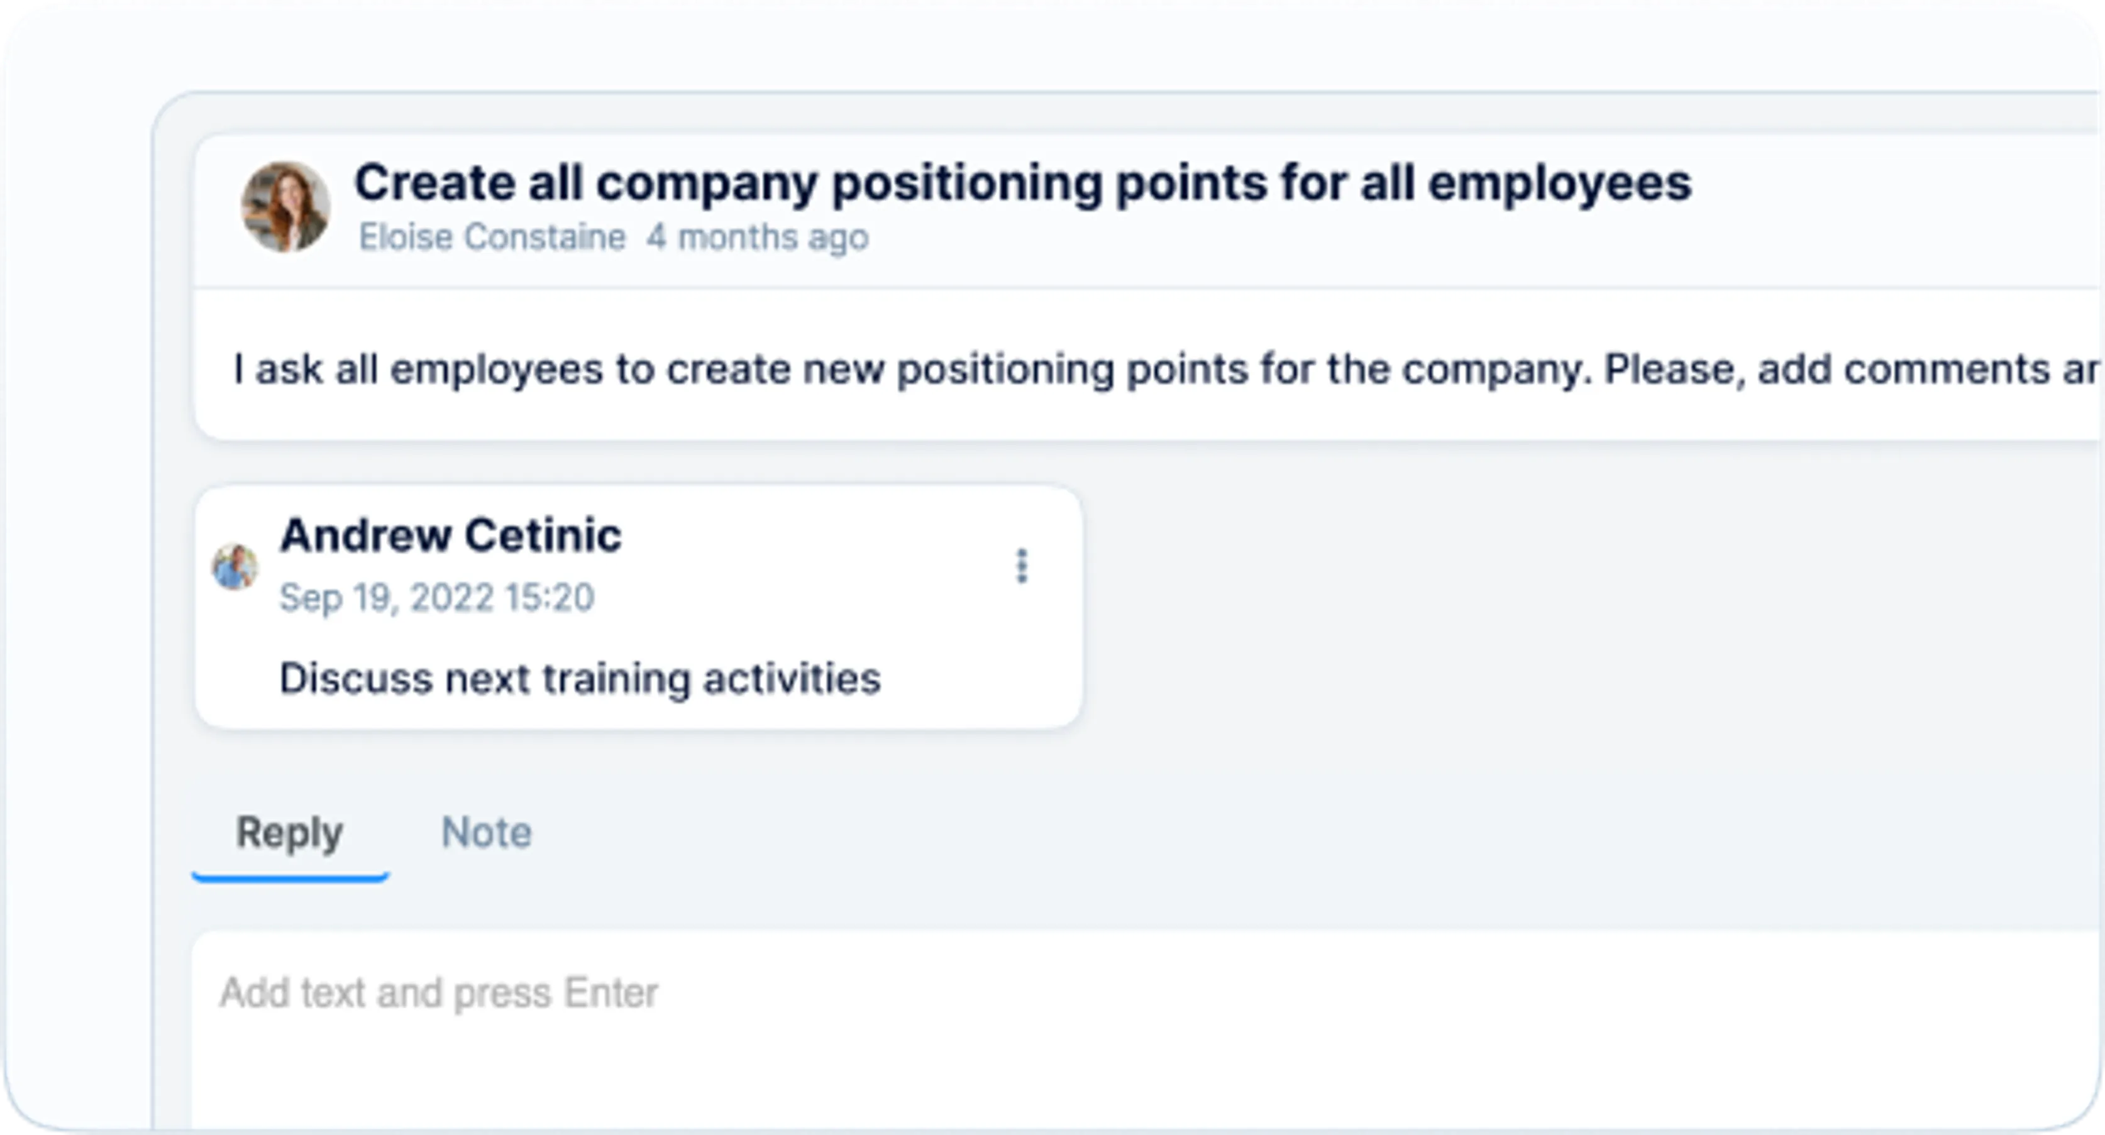Viewport: 2105px width, 1135px height.
Task: Click Eloise Constaine's profile photo
Action: pos(285,207)
